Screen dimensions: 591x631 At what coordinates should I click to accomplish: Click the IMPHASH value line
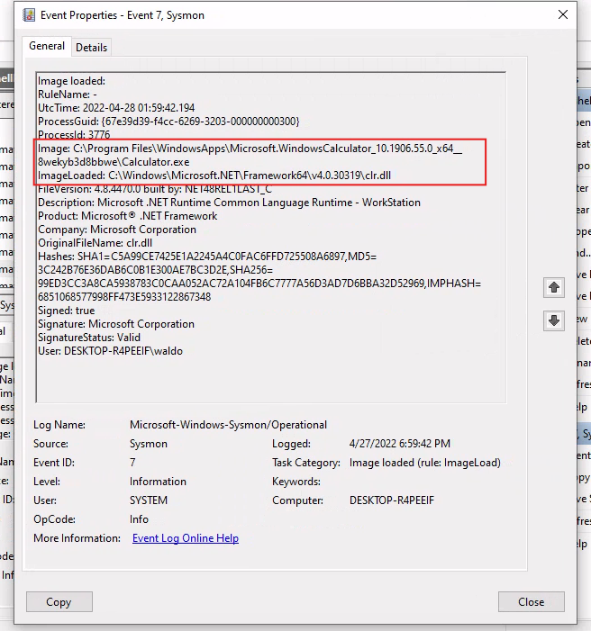pos(124,297)
